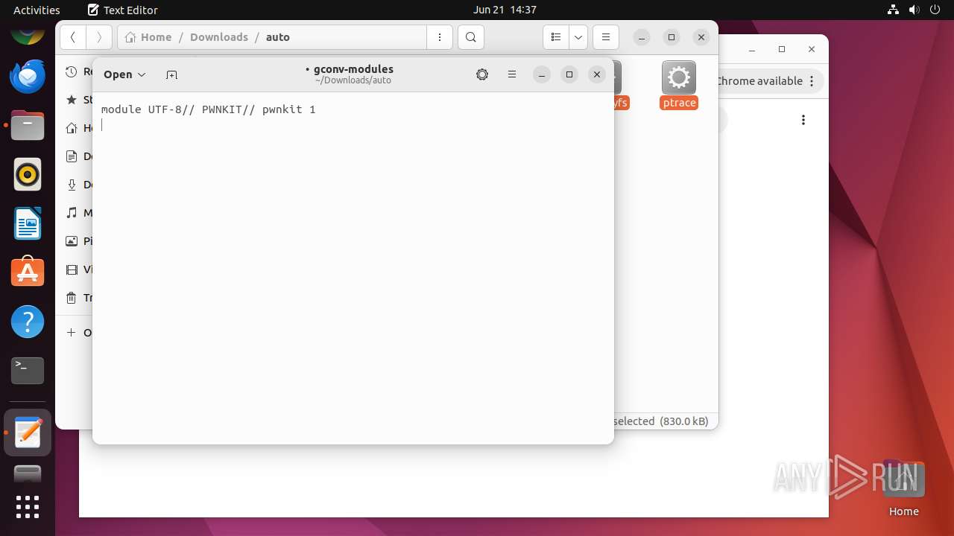Screen dimensions: 954x536
Task: Select 'auto' folder in path bar
Action: [278, 37]
